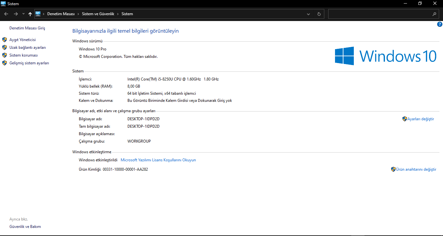Click the Forward navigation arrow
This screenshot has width=443, height=236.
(16, 14)
